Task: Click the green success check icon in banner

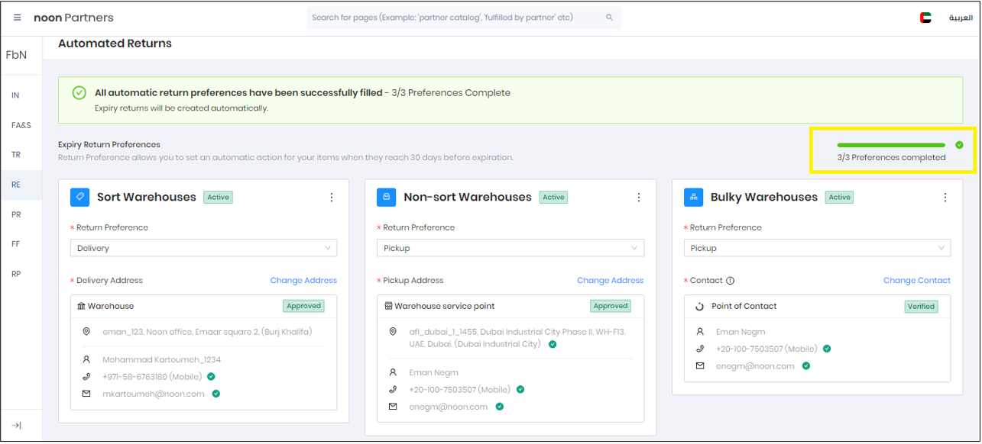Action: click(x=79, y=92)
